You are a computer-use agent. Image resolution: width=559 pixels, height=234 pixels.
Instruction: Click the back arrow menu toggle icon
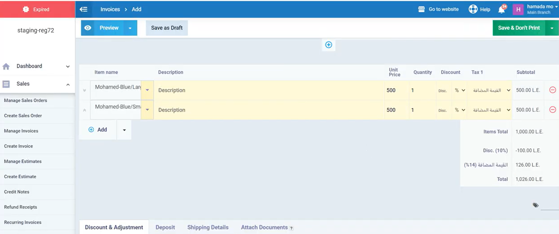click(84, 9)
